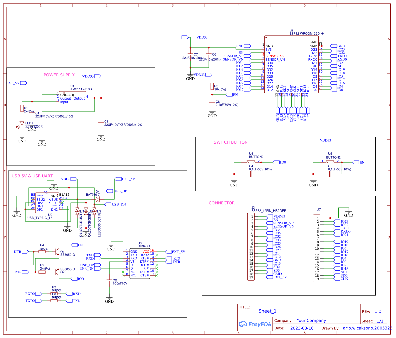Select transistor Q2 SS8050-G
396x338 pixels.
(x=57, y=272)
